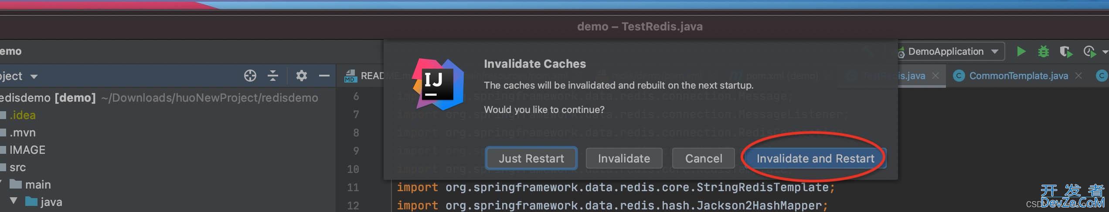Start debugging with the bug icon
Screen dimensions: 1109x212
[x=1044, y=52]
